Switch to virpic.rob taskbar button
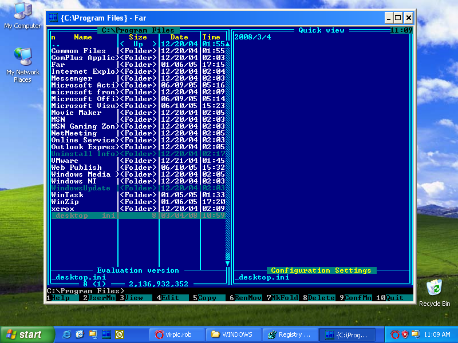Viewport: 458px width, 343px height. pos(177,334)
